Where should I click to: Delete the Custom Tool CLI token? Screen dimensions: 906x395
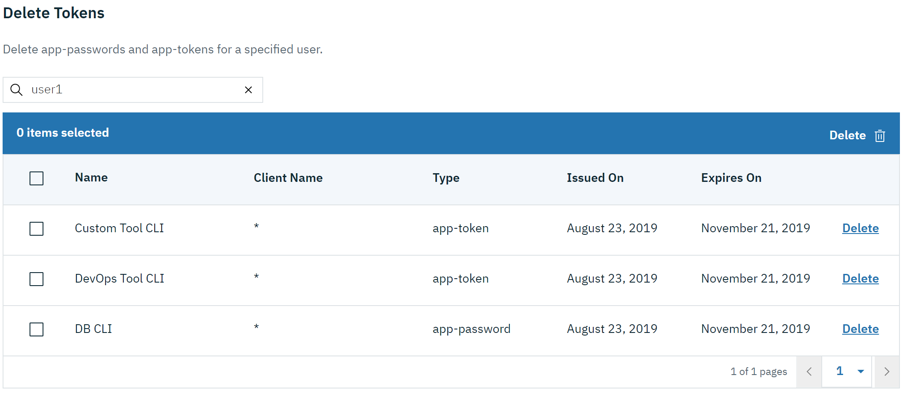tap(860, 228)
